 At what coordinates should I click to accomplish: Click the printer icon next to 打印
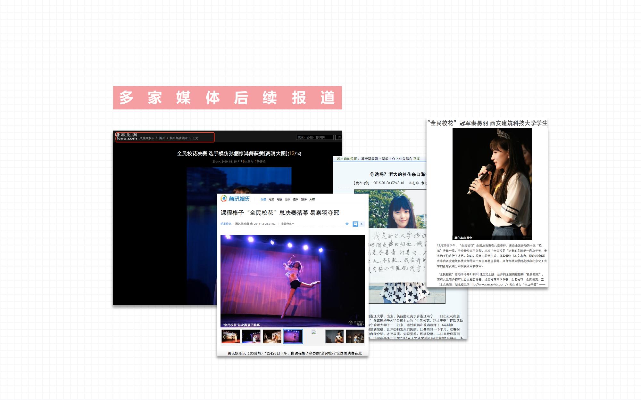(x=410, y=183)
